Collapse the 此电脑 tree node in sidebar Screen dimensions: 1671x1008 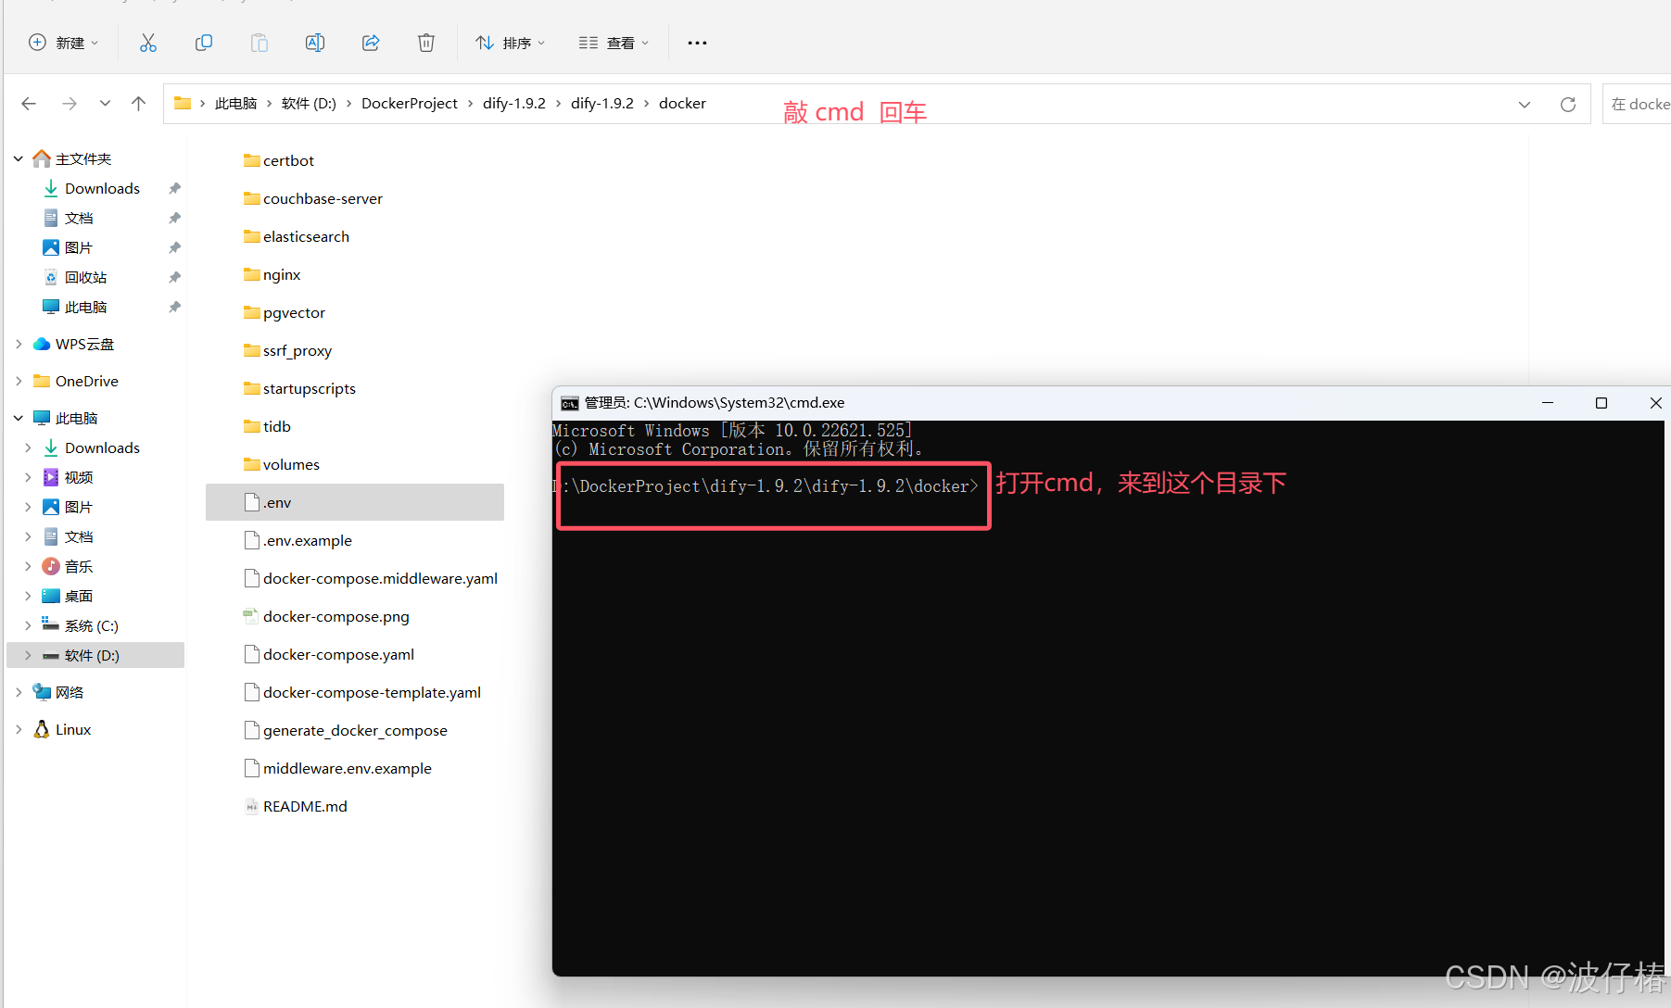tap(19, 418)
